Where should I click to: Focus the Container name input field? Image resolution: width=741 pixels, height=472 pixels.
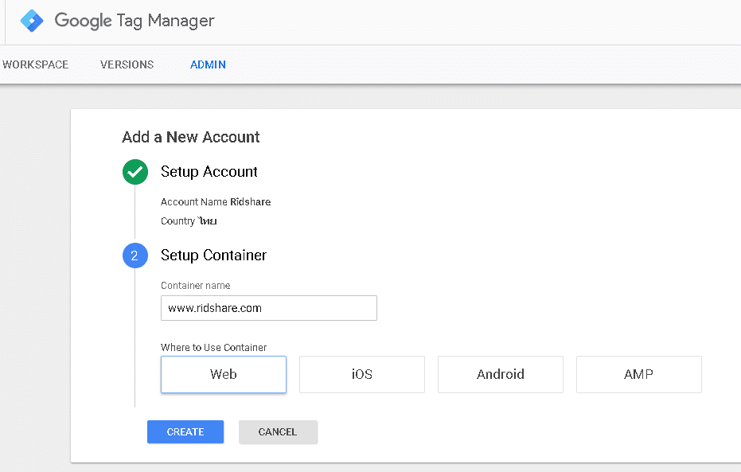coord(269,308)
